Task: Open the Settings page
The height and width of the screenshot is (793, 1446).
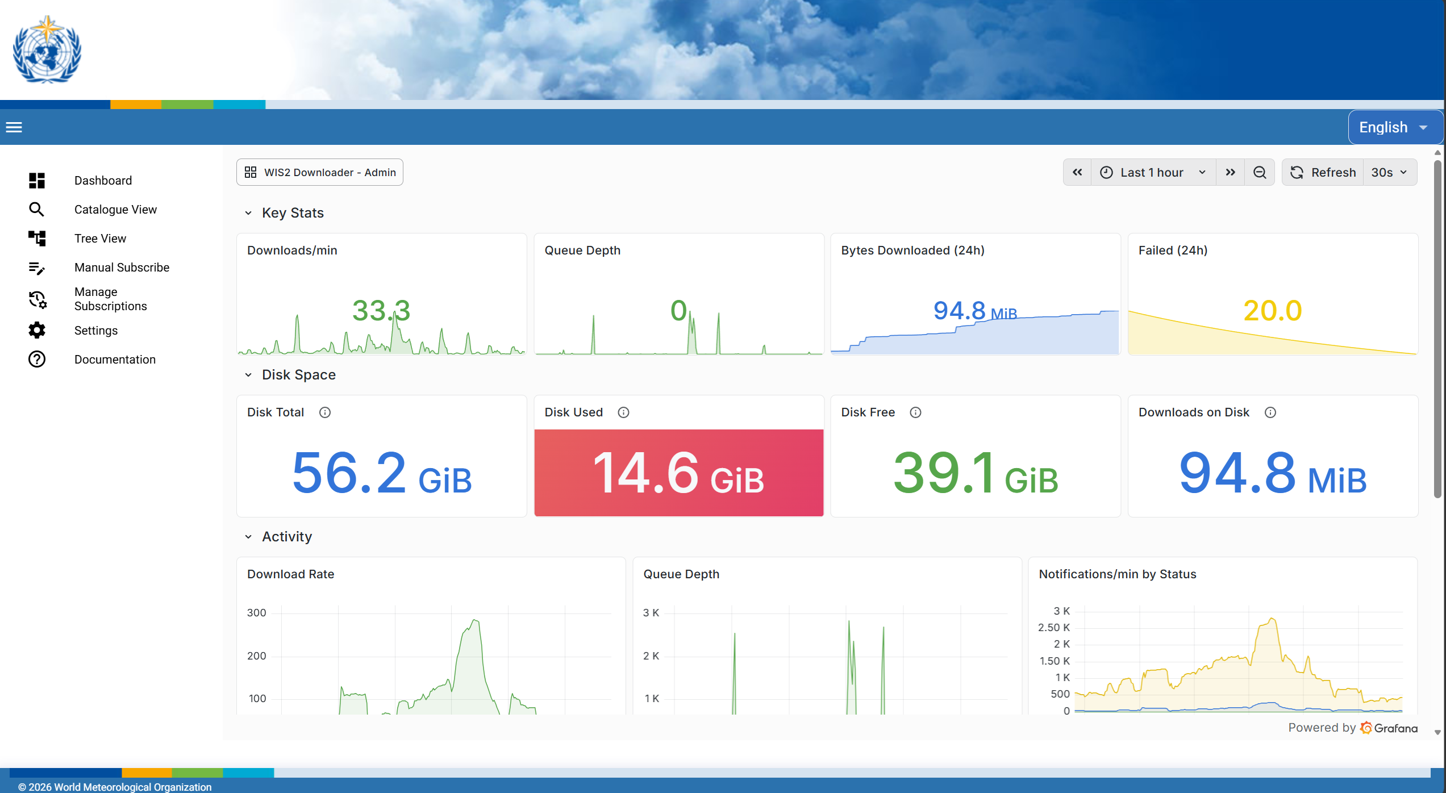Action: click(x=96, y=331)
